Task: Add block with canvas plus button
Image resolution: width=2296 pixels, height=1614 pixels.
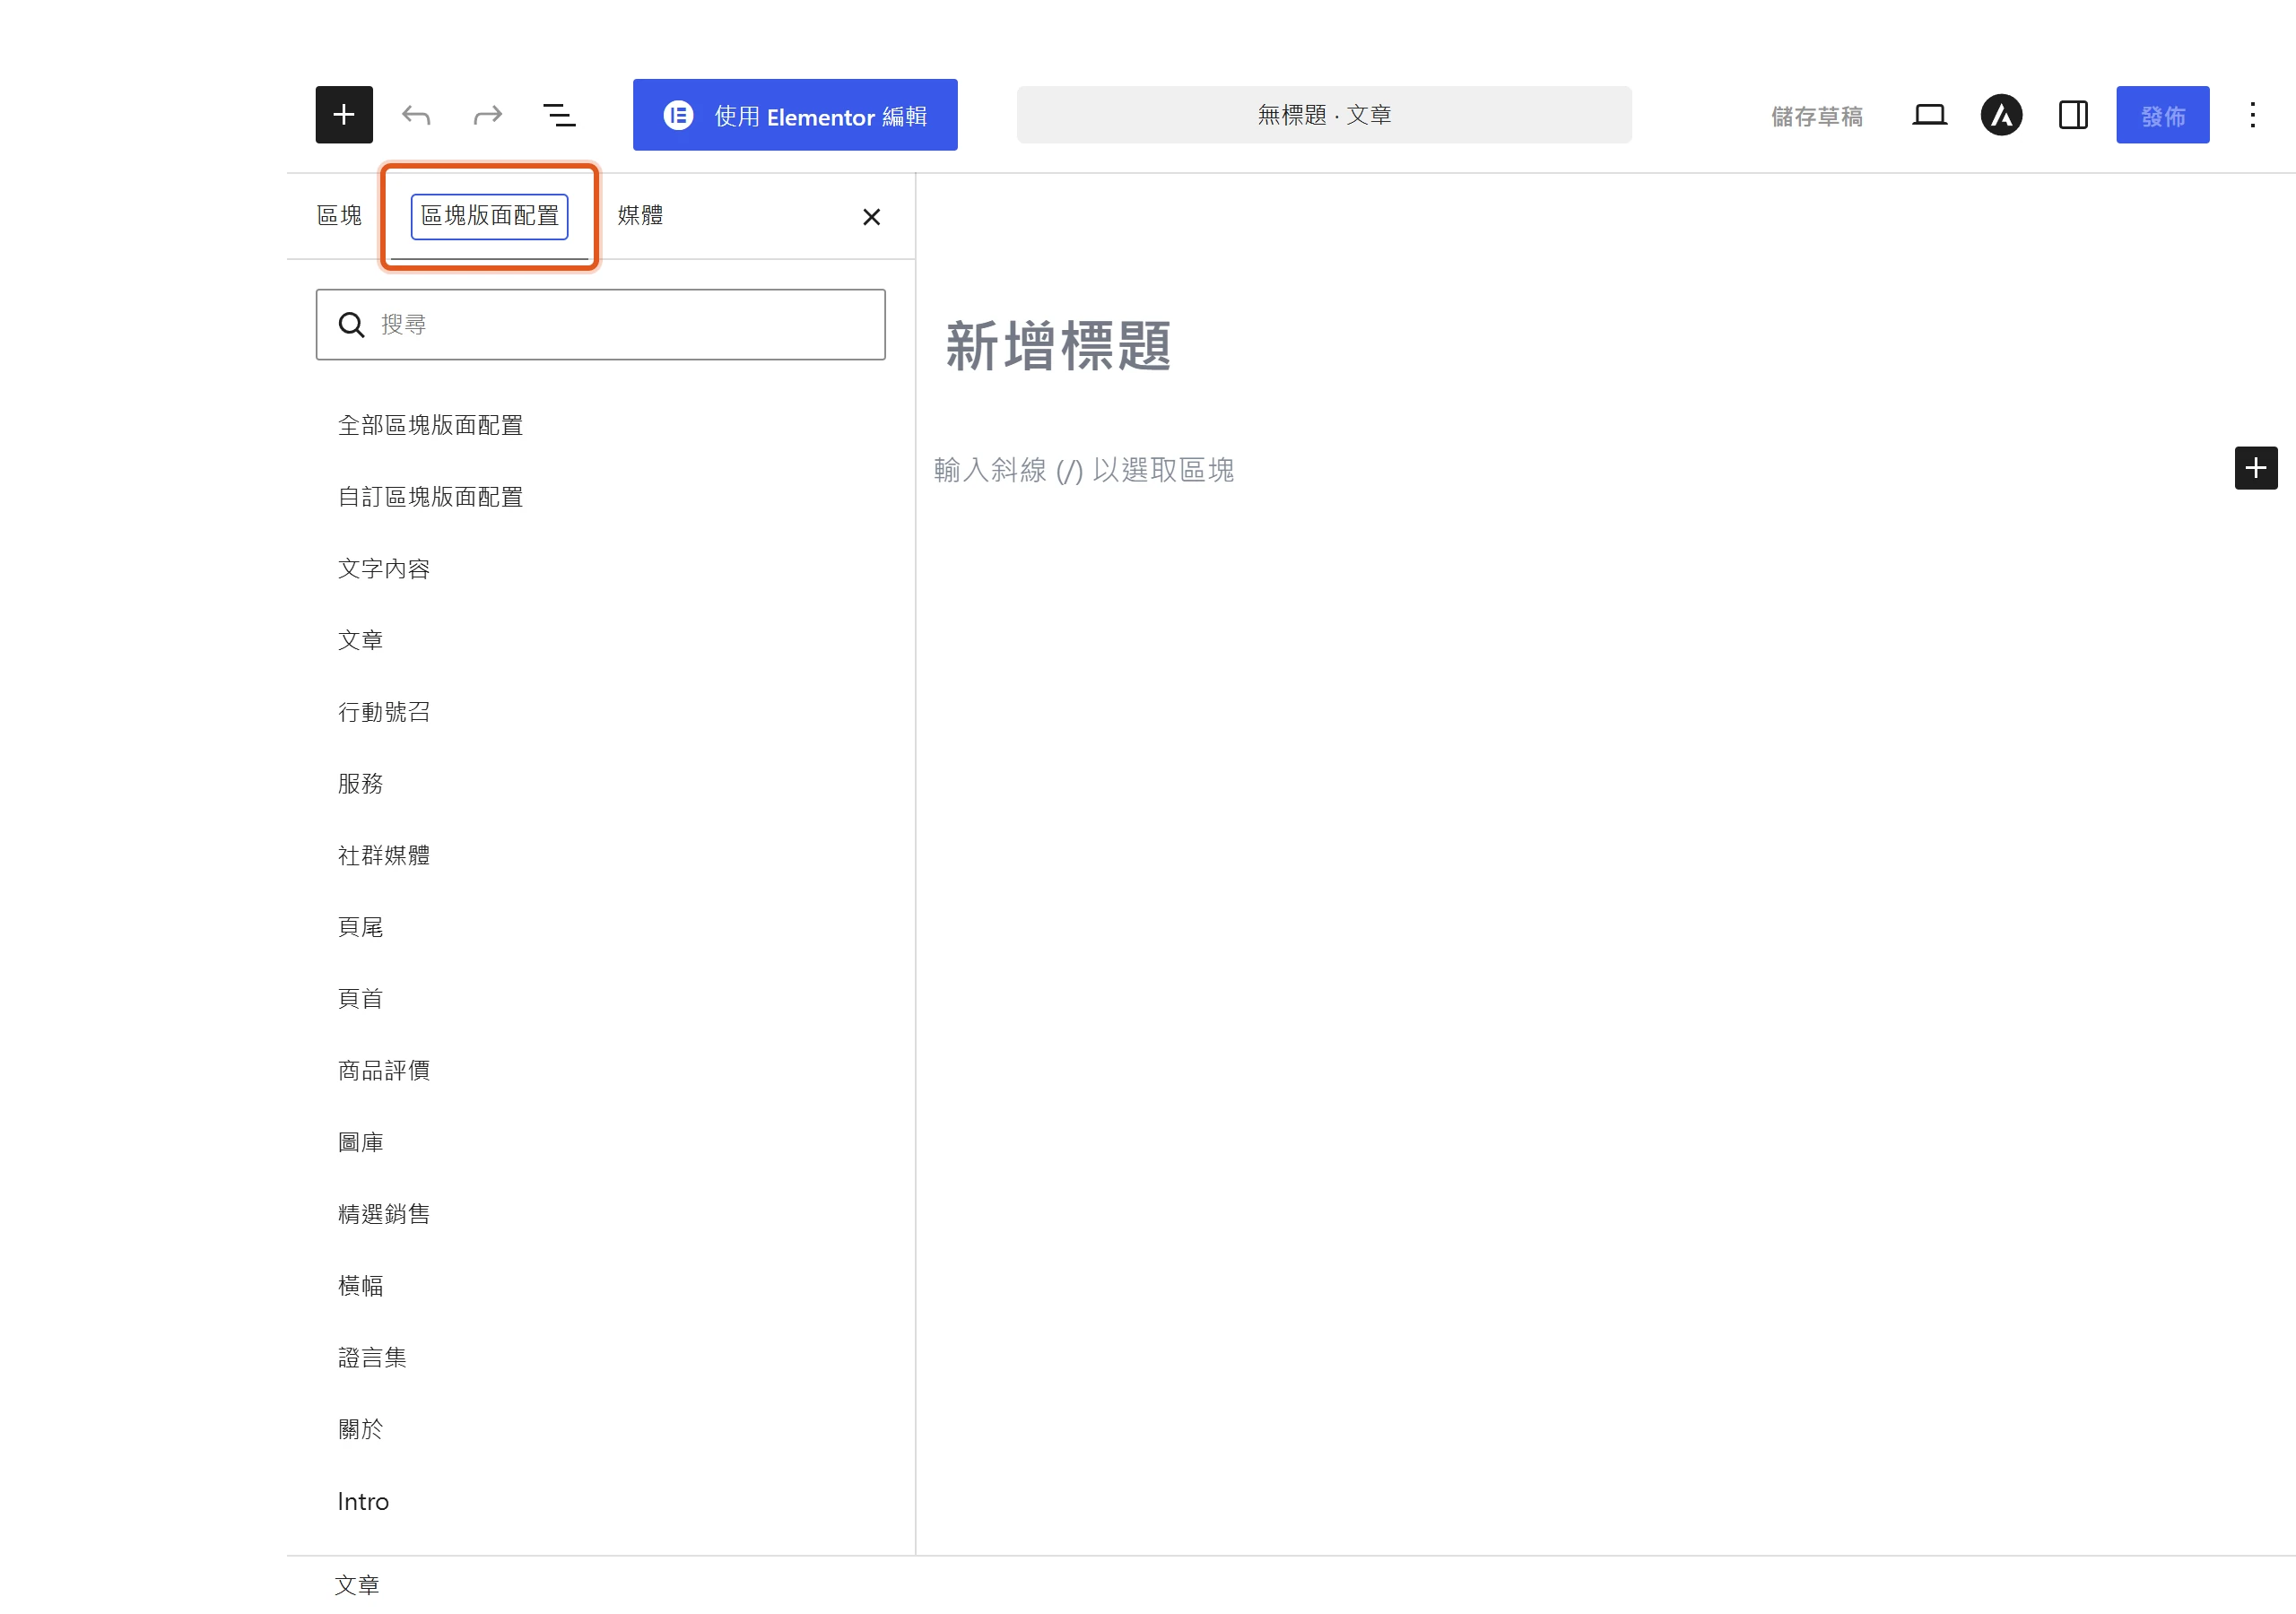Action: (2255, 468)
